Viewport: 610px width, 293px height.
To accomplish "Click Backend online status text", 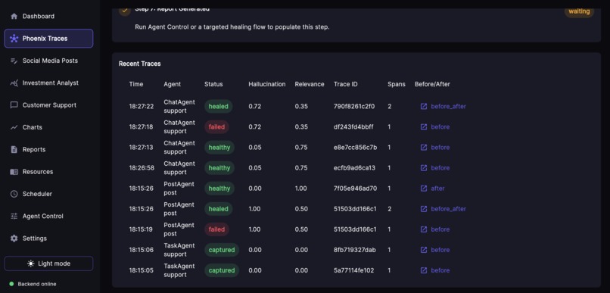I will pos(37,284).
